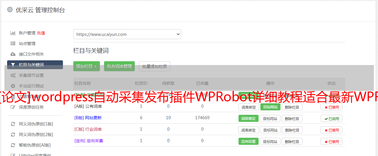
Task: Open 账户管理 via its bar chart icon
Action: (x=13, y=33)
